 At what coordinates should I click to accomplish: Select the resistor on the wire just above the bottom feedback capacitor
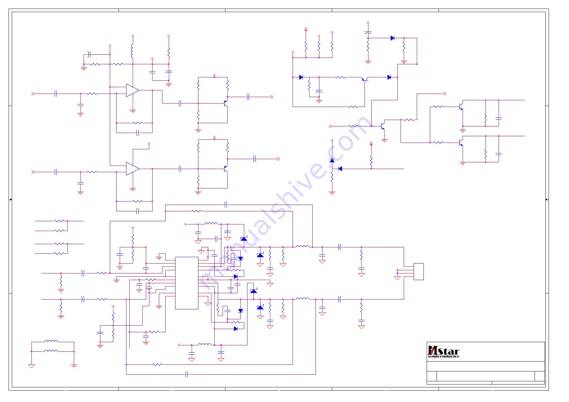157,364
